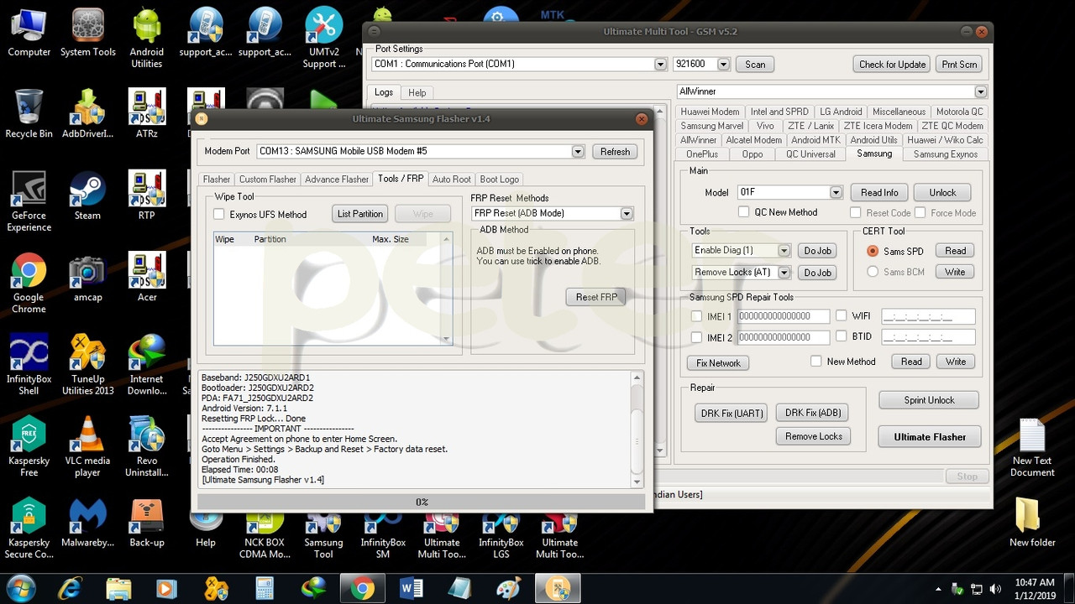This screenshot has width=1075, height=604.
Task: Open System Tools desktop shortcut
Action: pos(87,34)
